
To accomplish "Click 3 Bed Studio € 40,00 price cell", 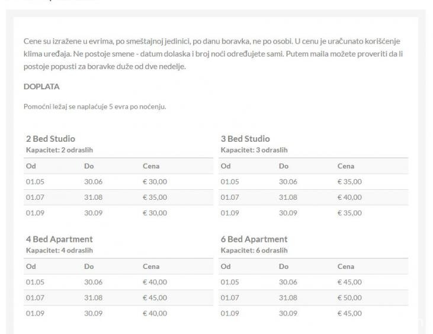I will coord(349,197).
